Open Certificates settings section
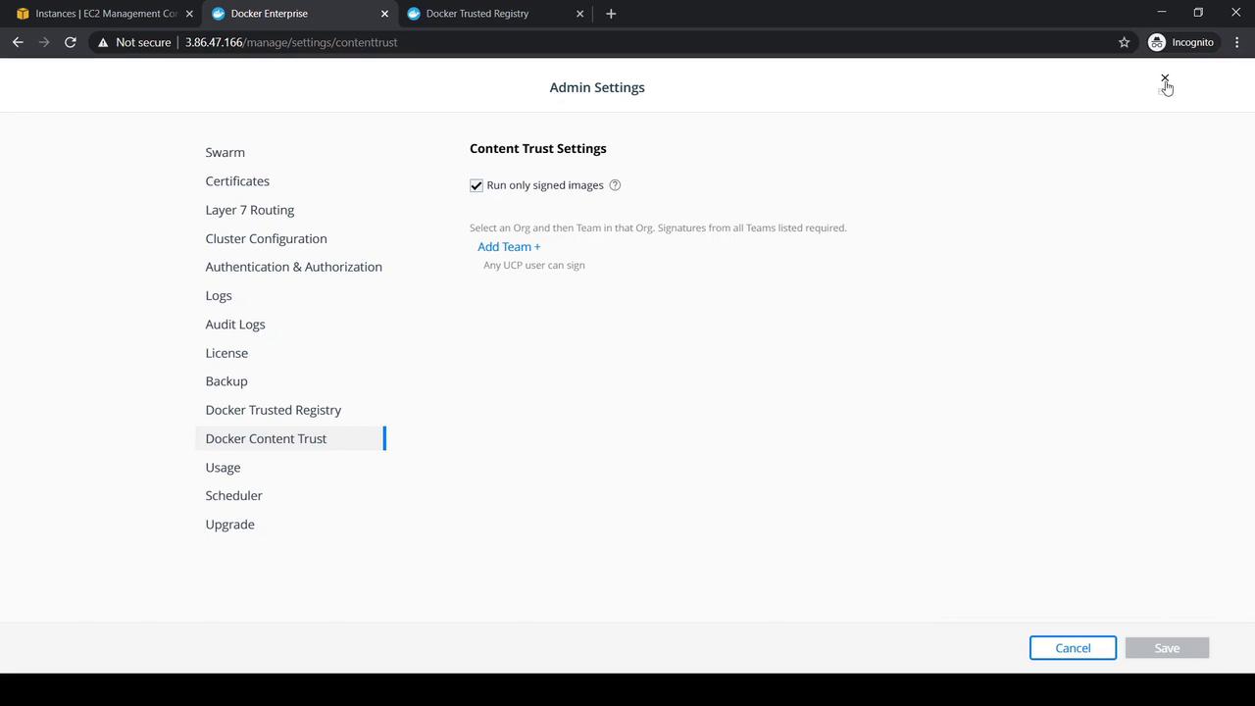The image size is (1255, 706). coord(237,181)
